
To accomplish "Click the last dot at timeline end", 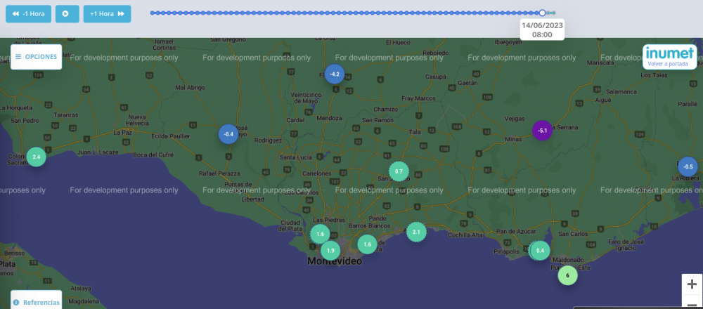I will (554, 13).
